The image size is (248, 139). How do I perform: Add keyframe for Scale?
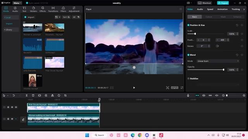(x=242, y=34)
